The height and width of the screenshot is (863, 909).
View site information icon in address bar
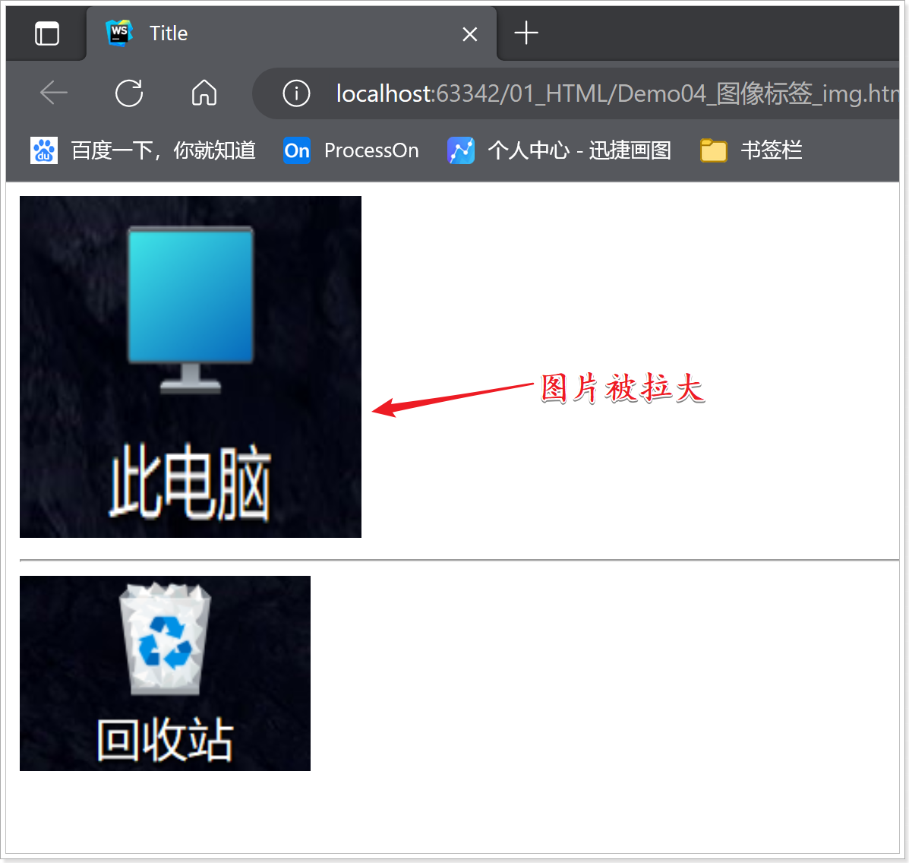coord(296,93)
